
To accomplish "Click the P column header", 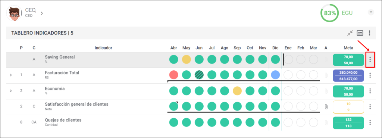I will tap(21, 48).
